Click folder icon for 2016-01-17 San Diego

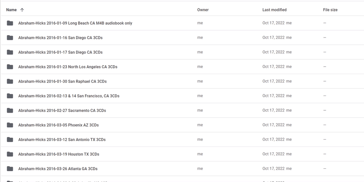(x=10, y=52)
